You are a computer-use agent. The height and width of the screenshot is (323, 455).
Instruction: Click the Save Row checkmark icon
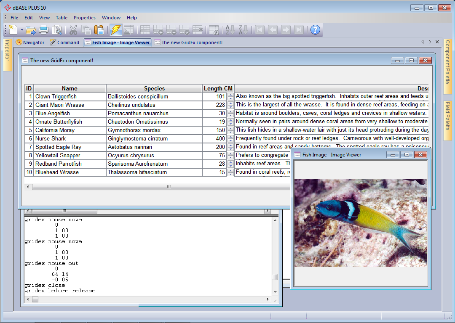[x=184, y=29]
